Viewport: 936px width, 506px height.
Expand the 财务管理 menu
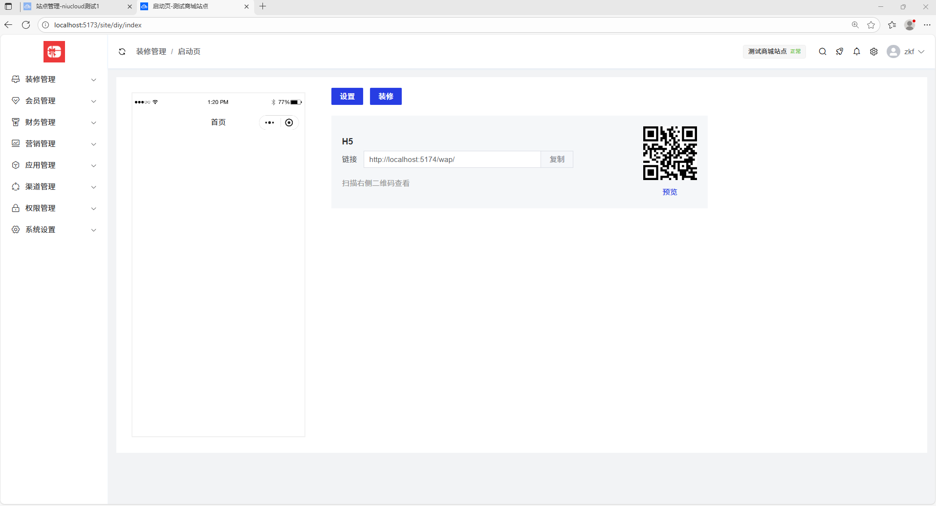point(54,122)
